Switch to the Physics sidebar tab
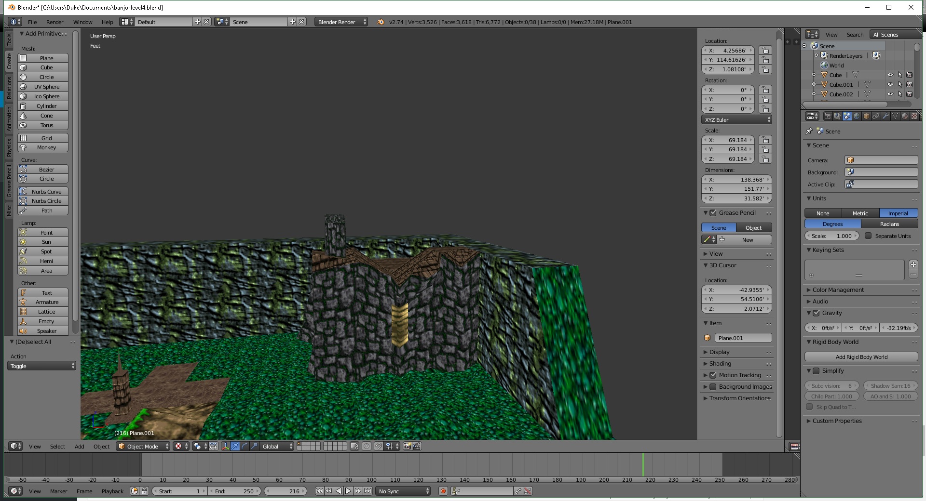 (x=9, y=148)
